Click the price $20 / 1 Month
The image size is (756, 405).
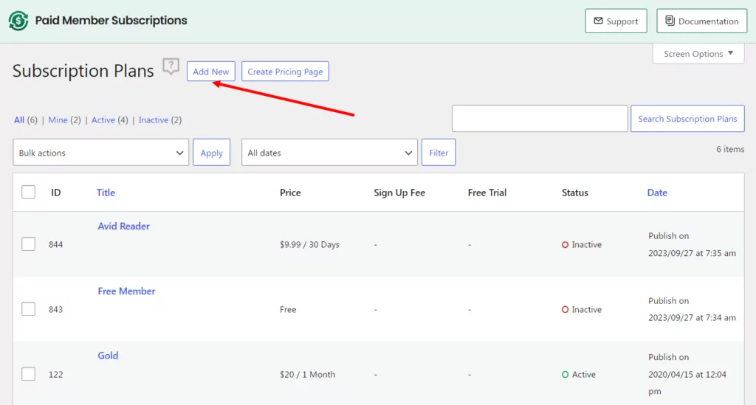[307, 375]
